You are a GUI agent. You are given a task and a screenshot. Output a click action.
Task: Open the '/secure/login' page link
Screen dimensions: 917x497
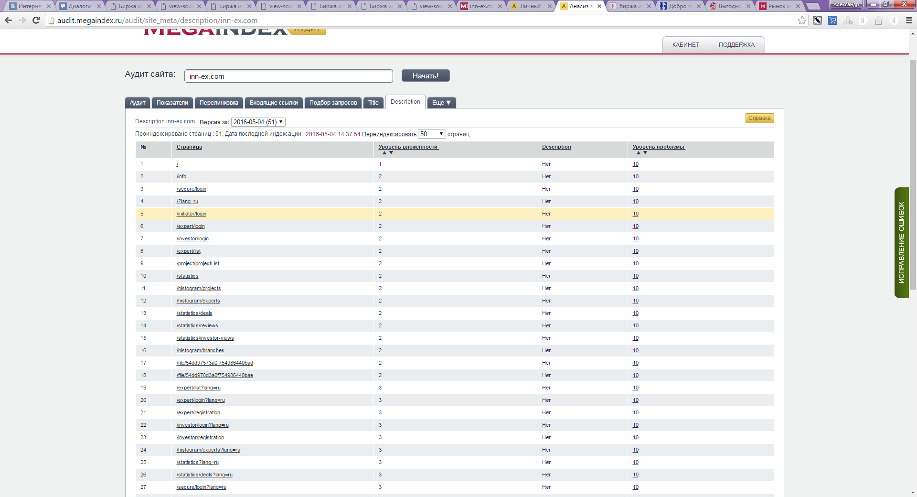coord(192,189)
